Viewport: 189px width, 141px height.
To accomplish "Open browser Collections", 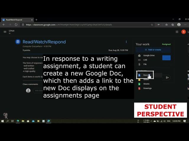I will tap(172, 25).
